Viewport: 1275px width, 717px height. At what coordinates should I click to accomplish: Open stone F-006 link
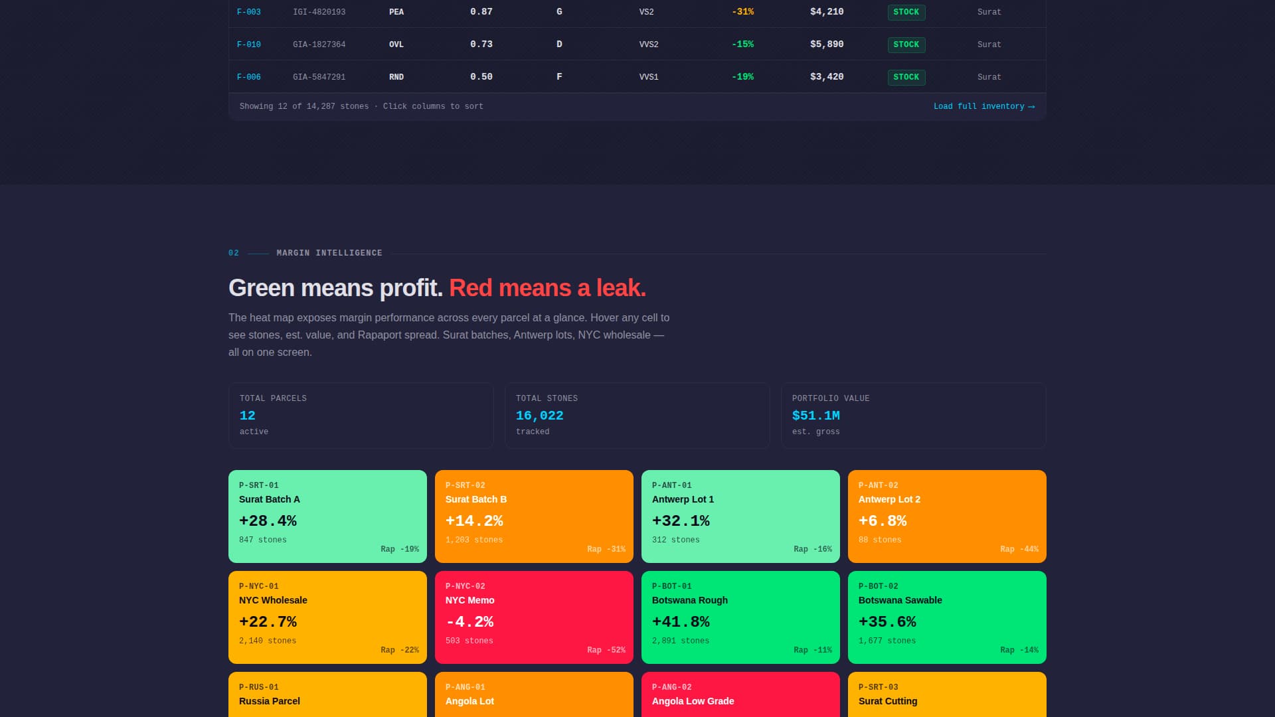point(248,77)
